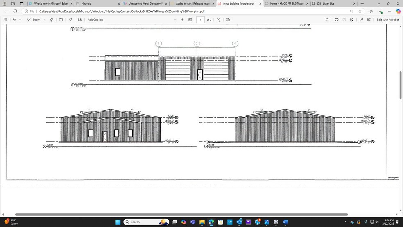Click the Ask Copilot button

95,20
